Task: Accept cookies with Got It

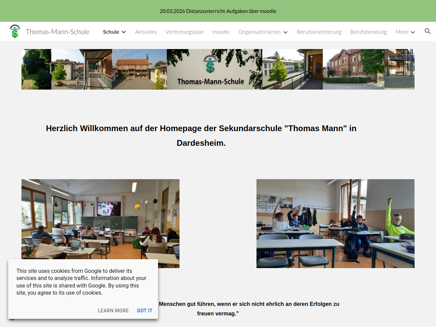Action: pos(144,311)
